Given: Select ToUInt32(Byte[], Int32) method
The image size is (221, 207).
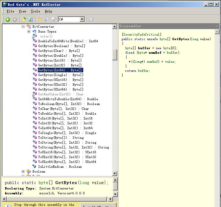Looking at the screenshot, I should 67,157.
